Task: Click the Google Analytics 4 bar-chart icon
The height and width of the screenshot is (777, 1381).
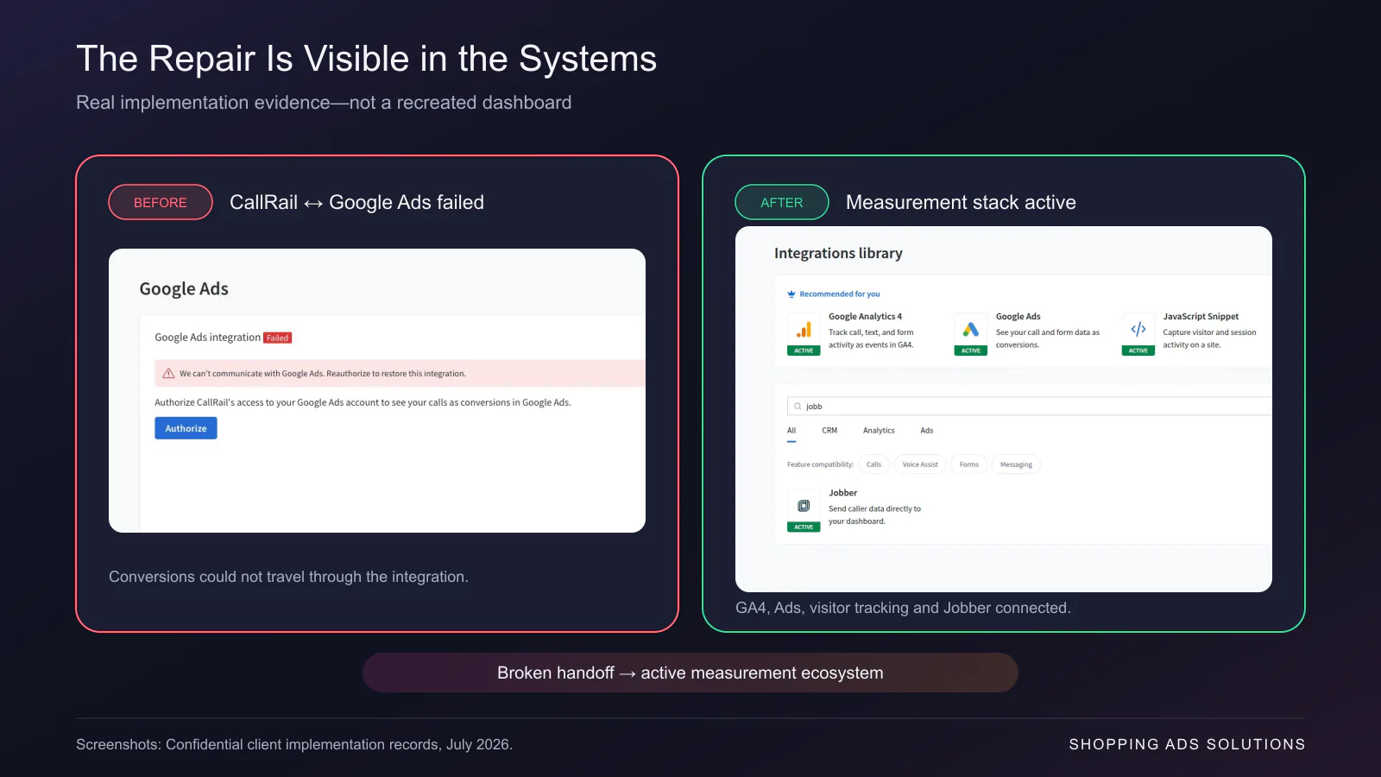Action: [x=804, y=330]
